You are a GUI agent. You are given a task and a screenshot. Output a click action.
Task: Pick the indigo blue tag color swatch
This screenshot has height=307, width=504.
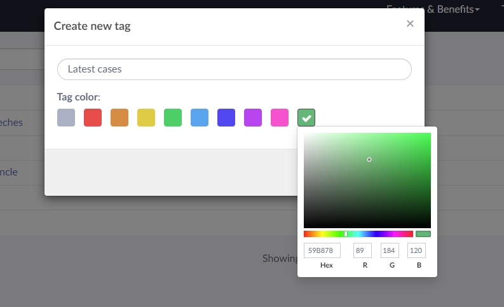[x=226, y=118]
